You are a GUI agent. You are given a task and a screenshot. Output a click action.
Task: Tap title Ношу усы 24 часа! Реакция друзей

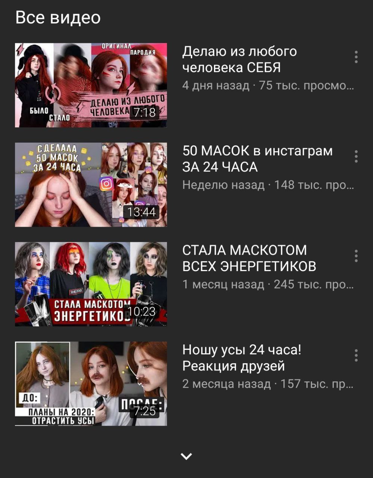tap(242, 358)
